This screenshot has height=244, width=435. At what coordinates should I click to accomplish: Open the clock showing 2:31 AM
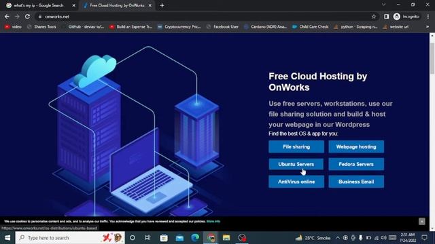[407, 238]
